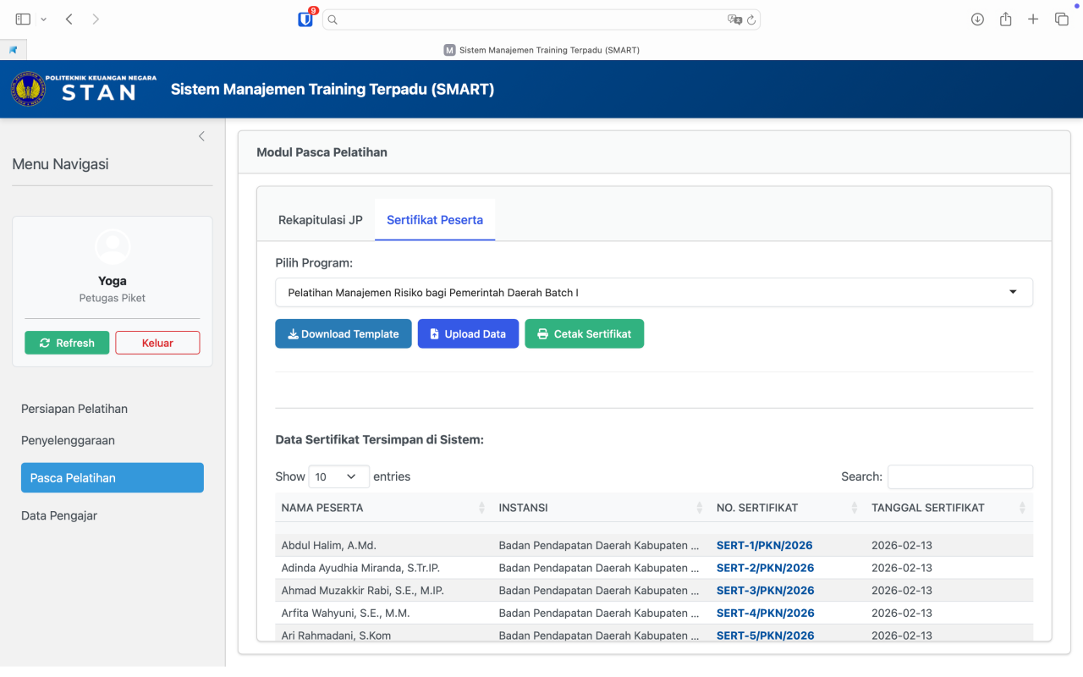Click the reload page icon in address bar
Viewport: 1083px width, 677px height.
750,19
